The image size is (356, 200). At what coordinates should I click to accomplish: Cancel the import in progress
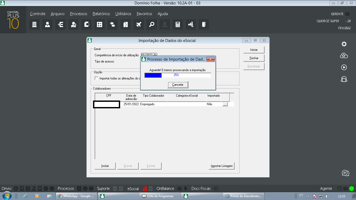click(x=178, y=85)
